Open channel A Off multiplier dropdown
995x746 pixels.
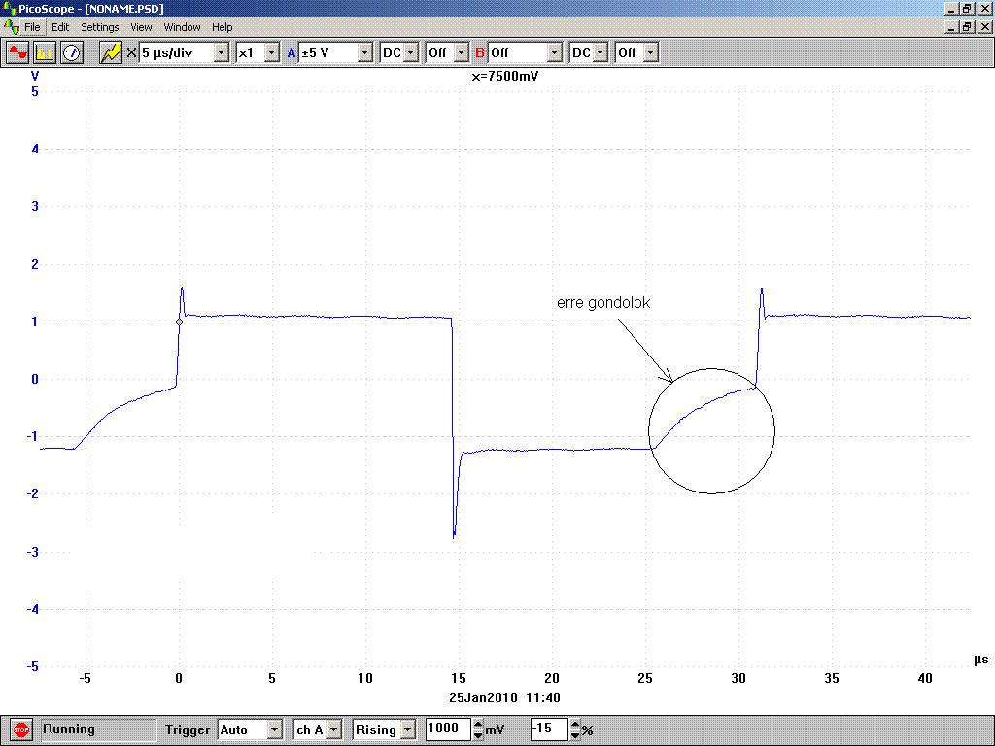point(462,52)
